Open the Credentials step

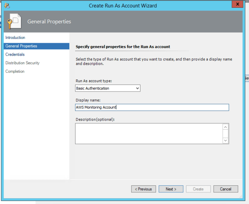(x=15, y=55)
